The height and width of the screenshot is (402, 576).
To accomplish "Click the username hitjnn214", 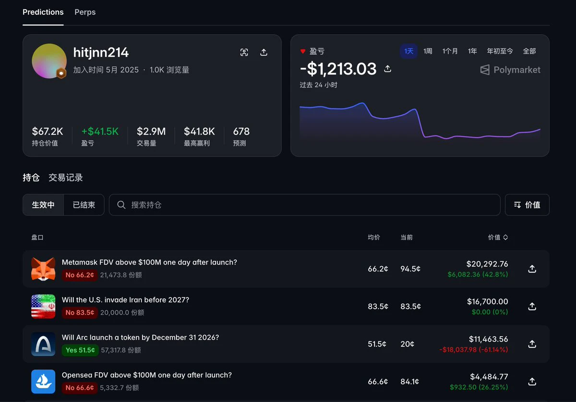I will coord(101,52).
